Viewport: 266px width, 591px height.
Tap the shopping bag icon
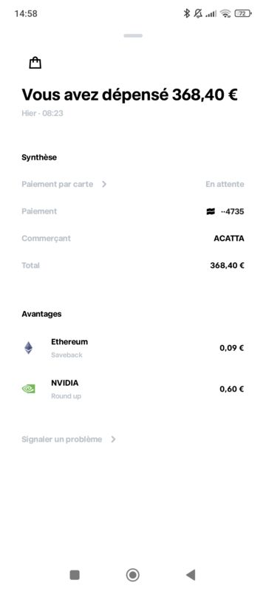tap(35, 63)
